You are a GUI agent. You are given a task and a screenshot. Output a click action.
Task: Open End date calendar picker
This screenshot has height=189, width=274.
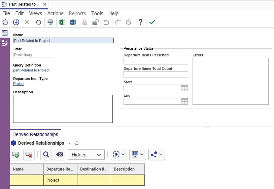point(184,102)
